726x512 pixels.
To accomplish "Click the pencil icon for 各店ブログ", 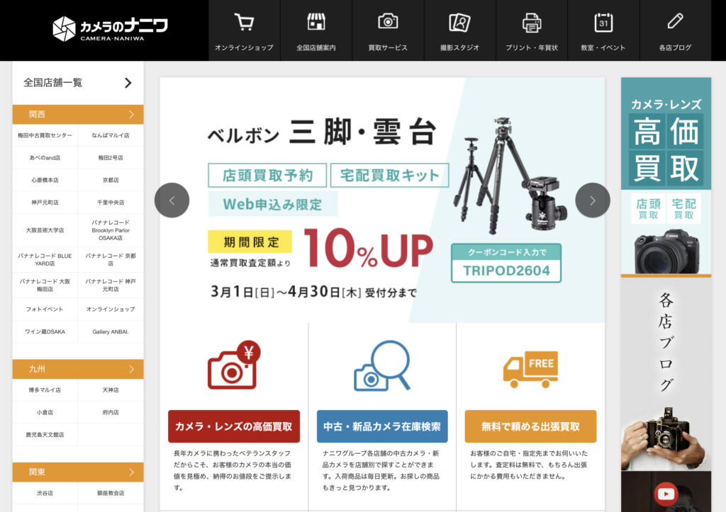I will (675, 21).
